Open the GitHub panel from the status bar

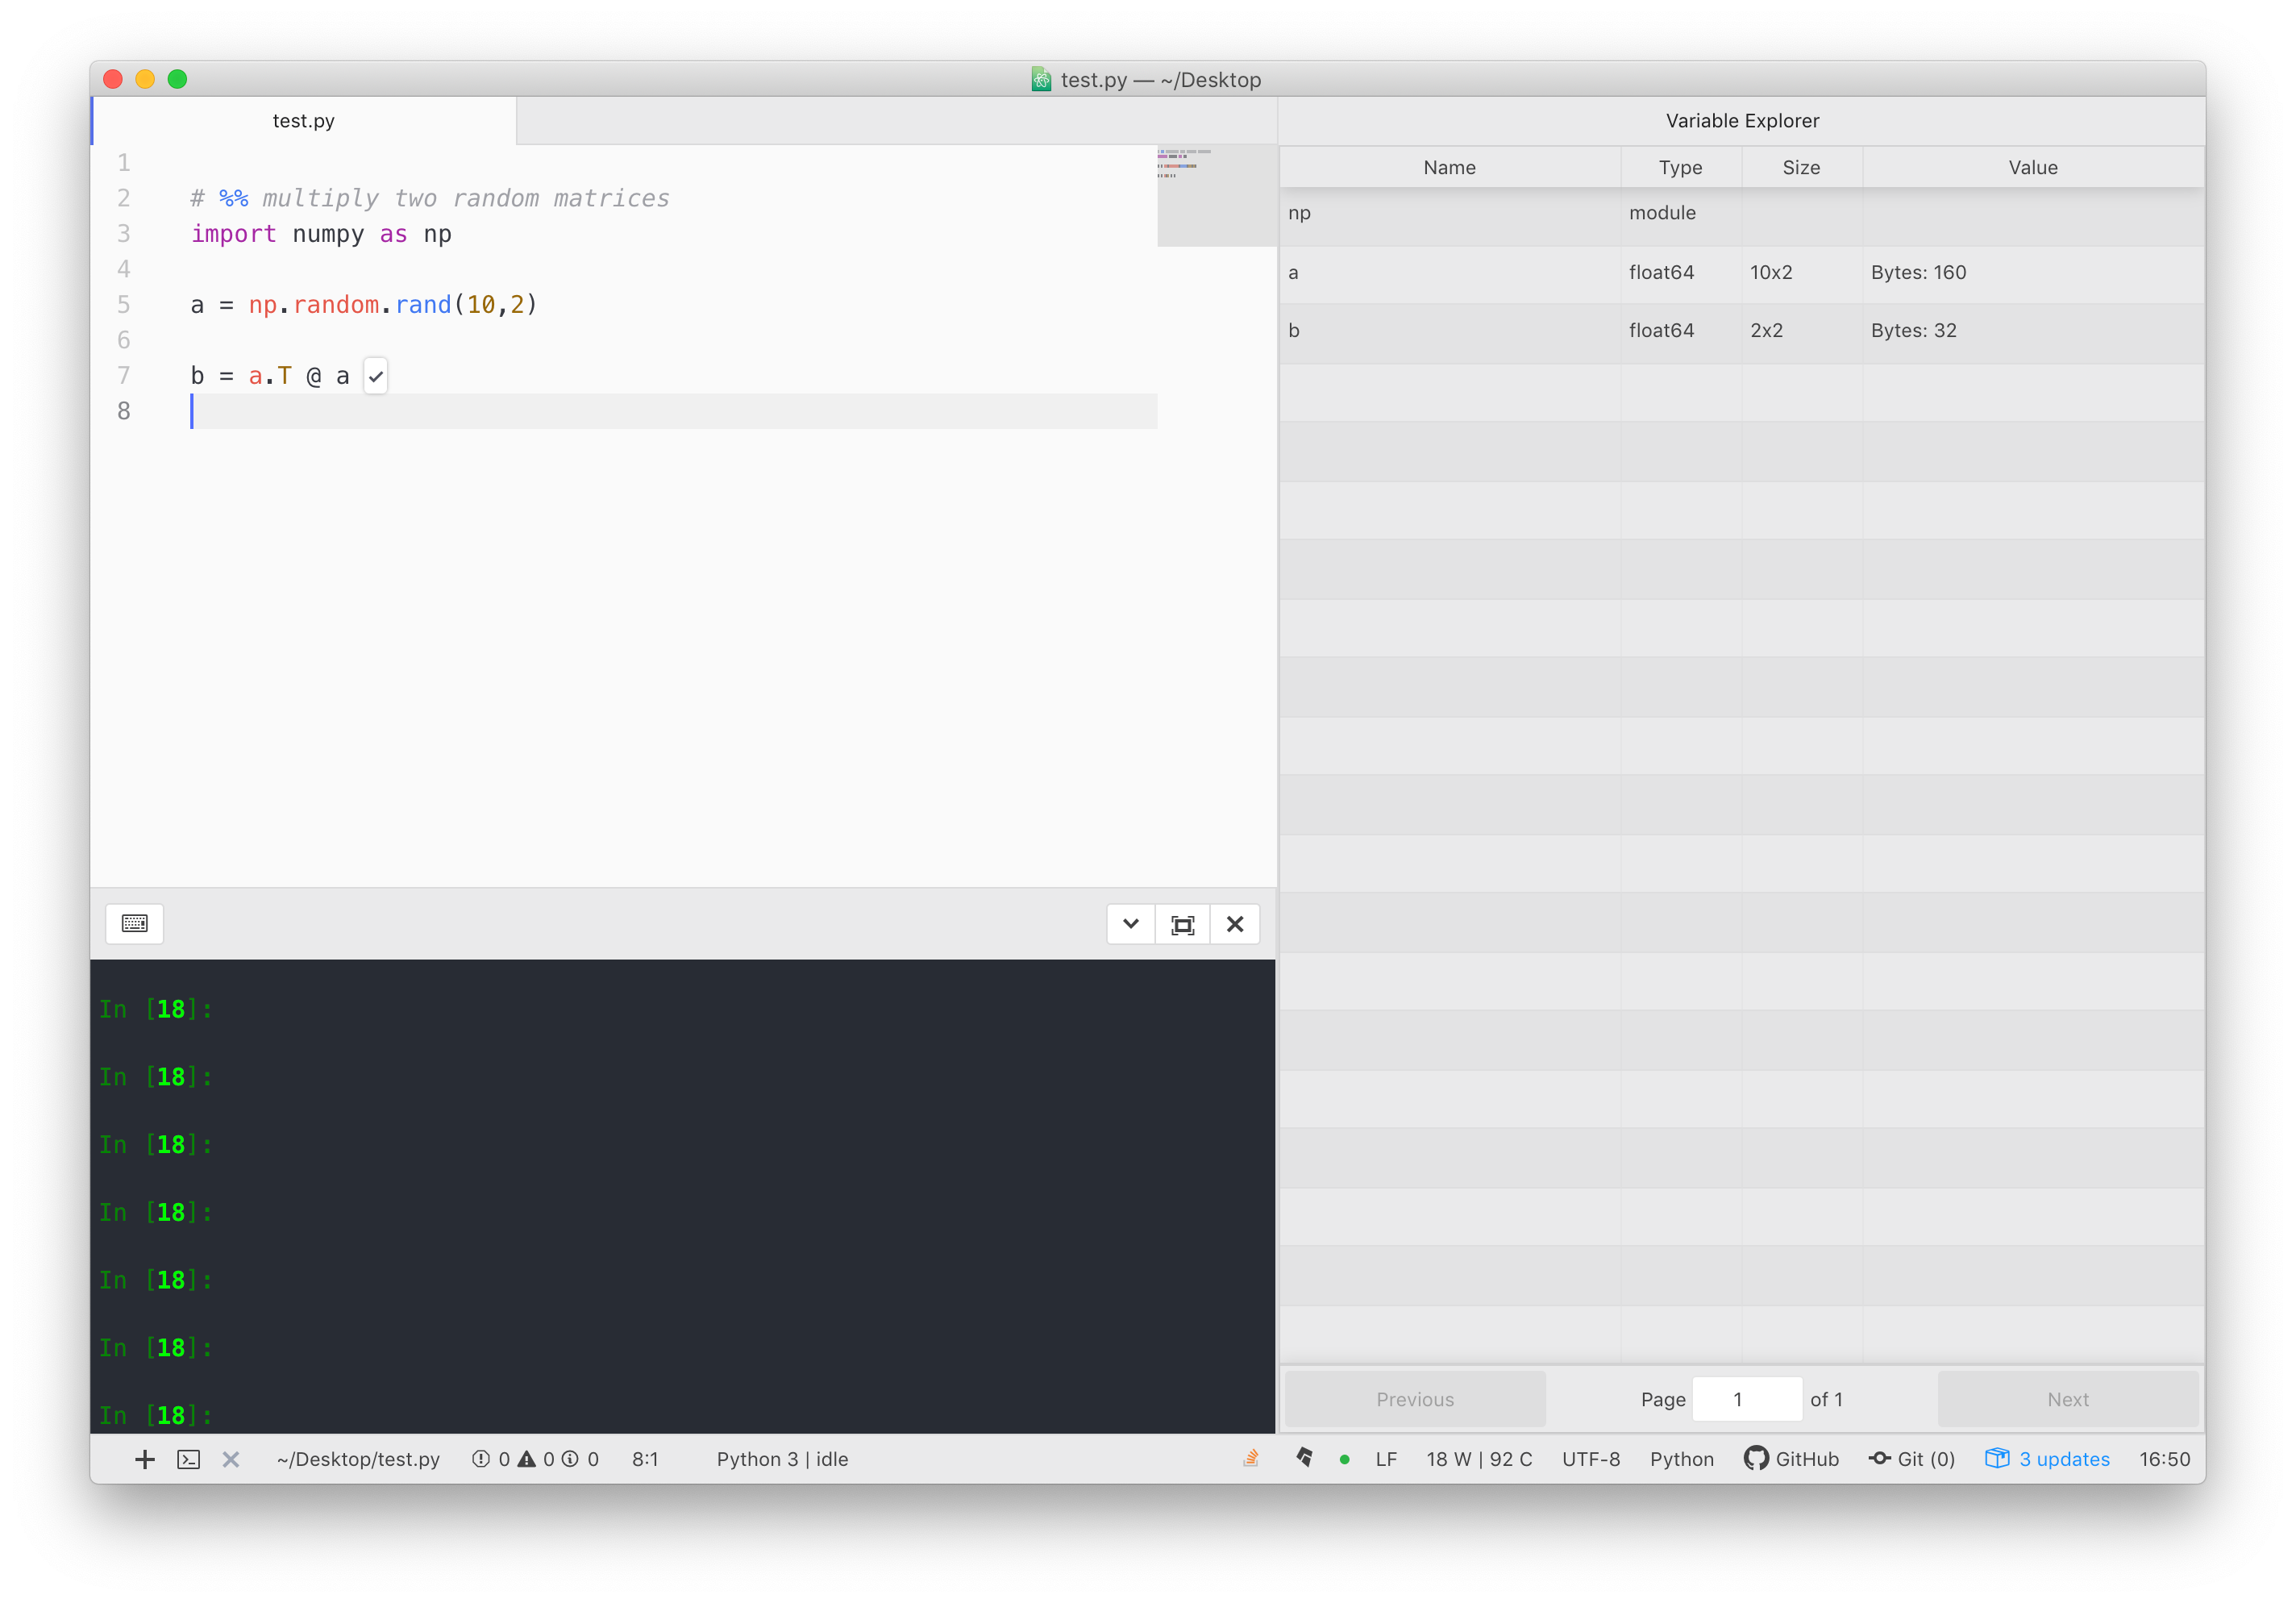[1791, 1459]
